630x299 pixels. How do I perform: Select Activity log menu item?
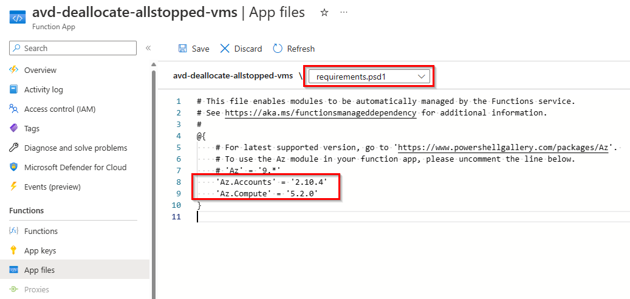coord(43,89)
